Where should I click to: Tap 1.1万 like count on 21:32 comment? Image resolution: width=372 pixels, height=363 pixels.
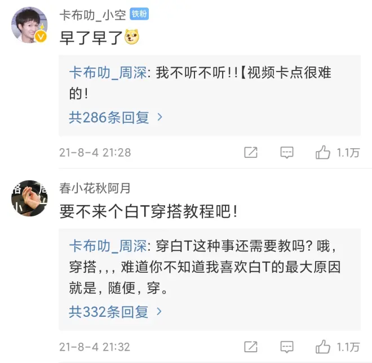(348, 347)
